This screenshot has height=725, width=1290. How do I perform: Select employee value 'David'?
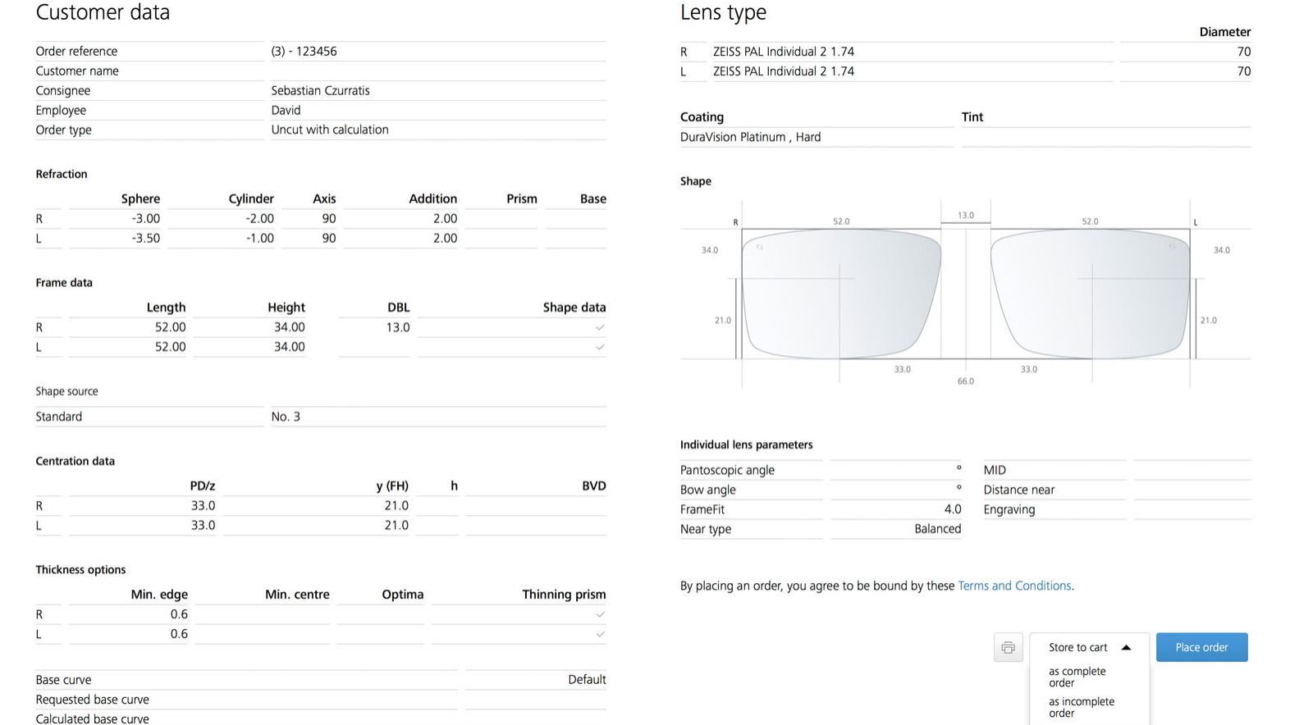(286, 110)
